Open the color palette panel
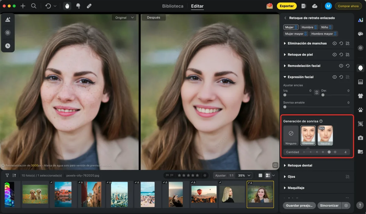This screenshot has width=366, height=214. point(361,34)
